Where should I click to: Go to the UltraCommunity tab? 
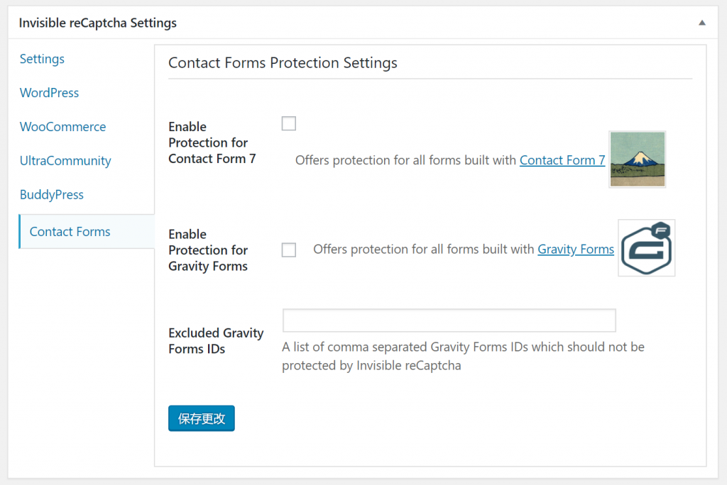[x=65, y=161]
